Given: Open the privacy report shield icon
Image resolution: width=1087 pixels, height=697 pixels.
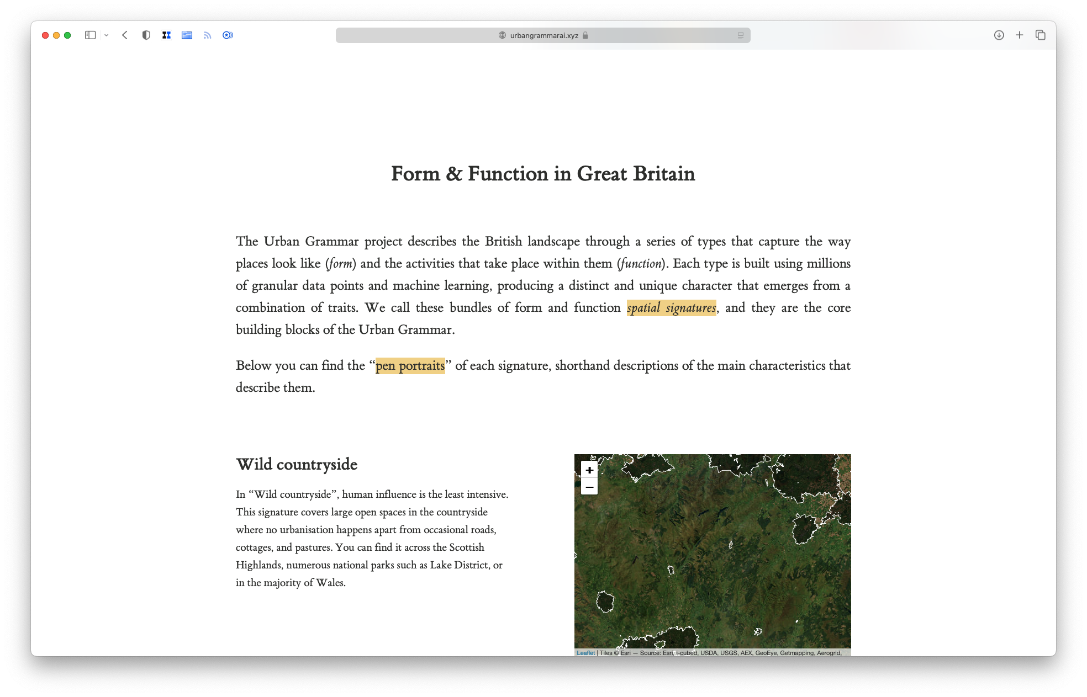Looking at the screenshot, I should pos(146,35).
